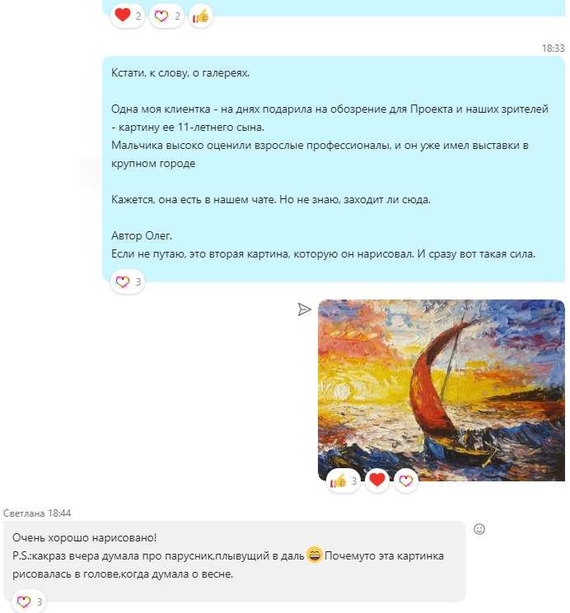The width and height of the screenshot is (570, 613).
Task: Click the 18:33 message timestamp
Action: tap(553, 48)
